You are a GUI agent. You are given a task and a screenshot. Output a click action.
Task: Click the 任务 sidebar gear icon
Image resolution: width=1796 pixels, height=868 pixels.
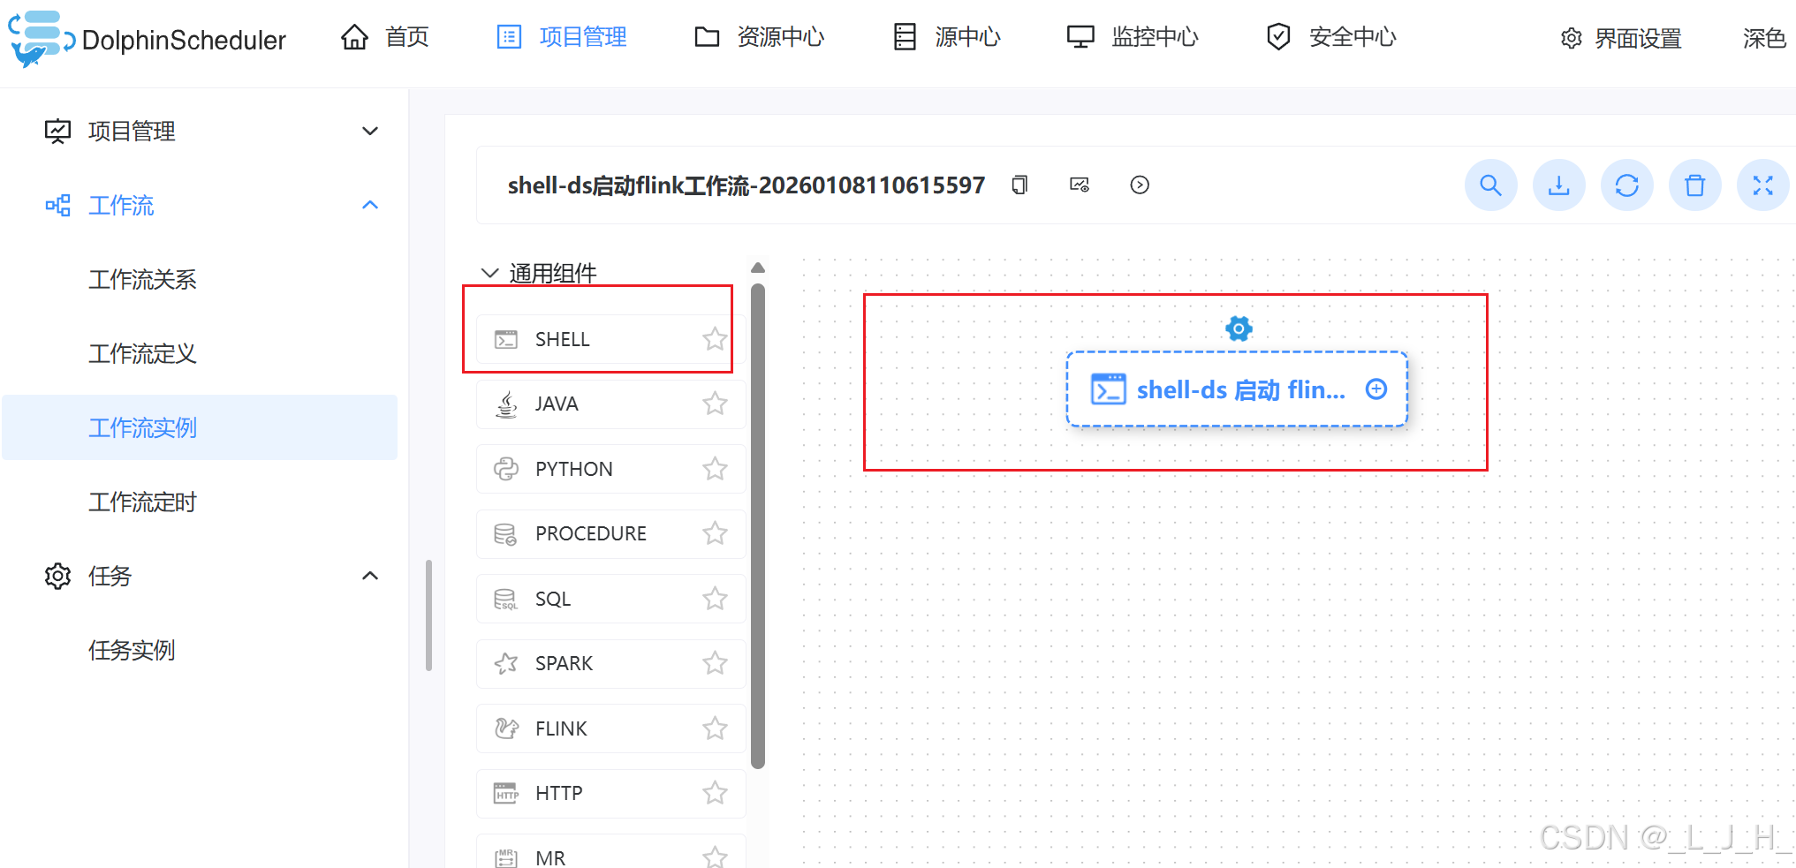(57, 577)
